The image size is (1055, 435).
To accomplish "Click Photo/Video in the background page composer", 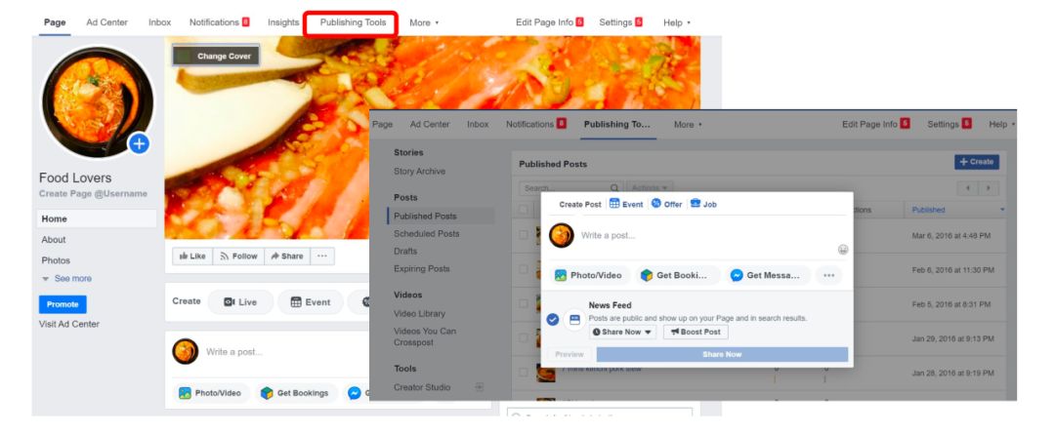I will 211,393.
